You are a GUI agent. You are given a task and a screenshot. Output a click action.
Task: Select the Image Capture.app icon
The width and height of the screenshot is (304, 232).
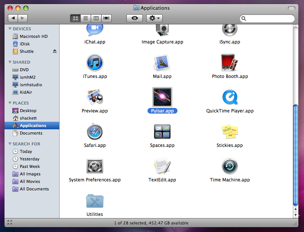coord(162,30)
